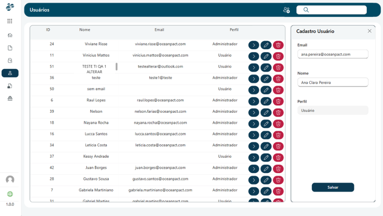Click the Salvar button

[333, 187]
